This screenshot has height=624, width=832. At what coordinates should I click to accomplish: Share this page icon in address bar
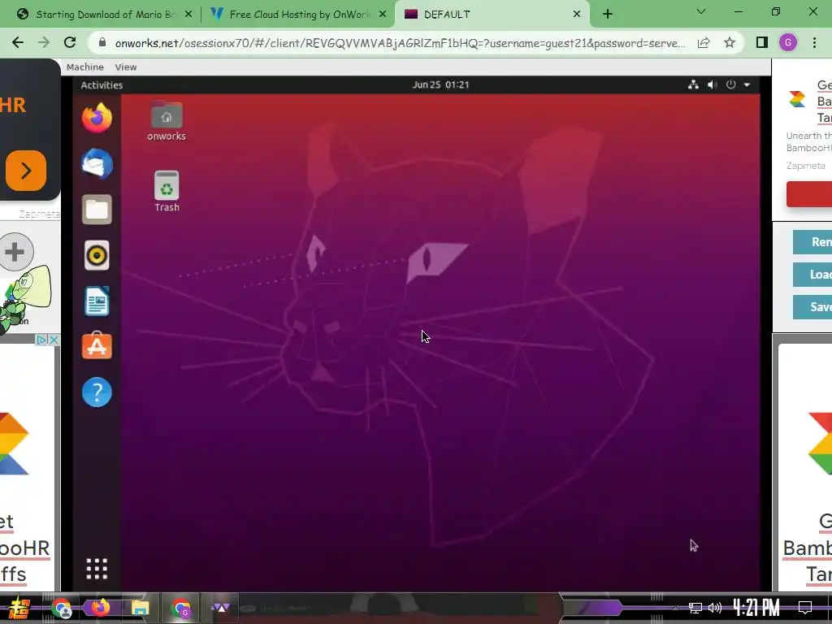pyautogui.click(x=704, y=42)
